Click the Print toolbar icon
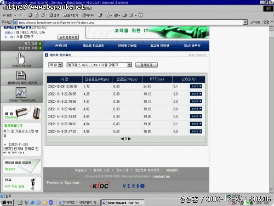Screen dimensions: 274x206 [x=124, y=15]
